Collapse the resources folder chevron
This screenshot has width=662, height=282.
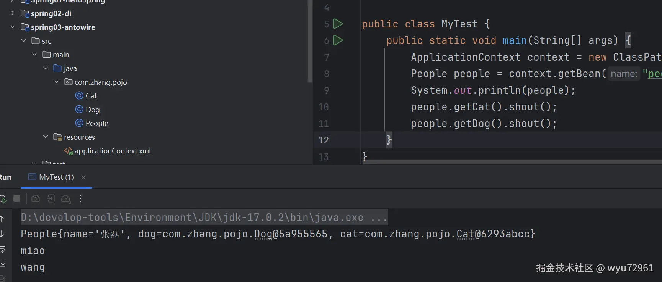[46, 137]
